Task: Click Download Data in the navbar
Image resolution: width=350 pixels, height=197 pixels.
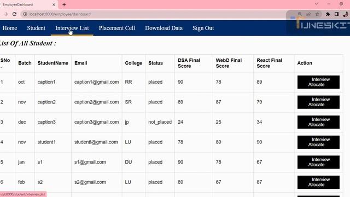Action: [x=164, y=28]
